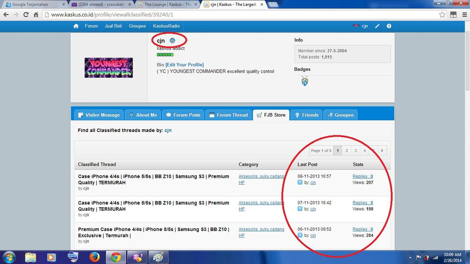Switch to the Forum Thread tab
This screenshot has width=470, height=264.
228,115
